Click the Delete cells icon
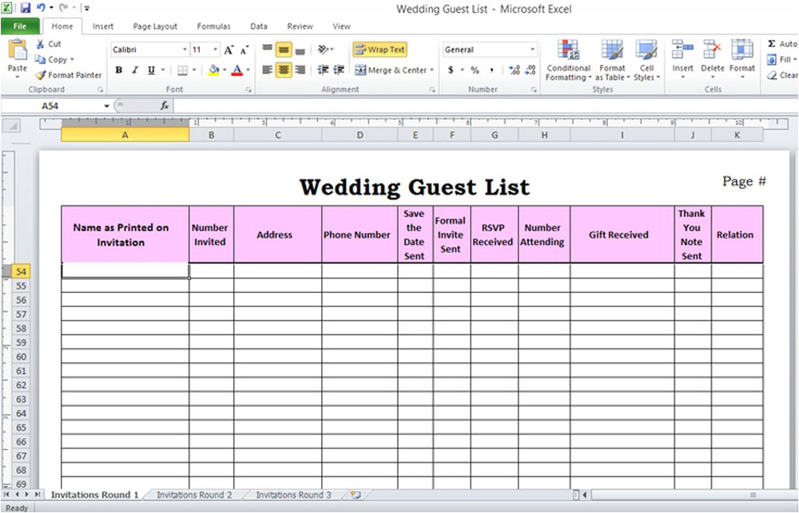 pos(712,61)
